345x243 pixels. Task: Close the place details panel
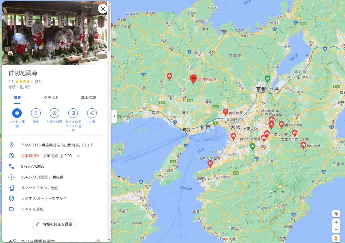point(102,9)
